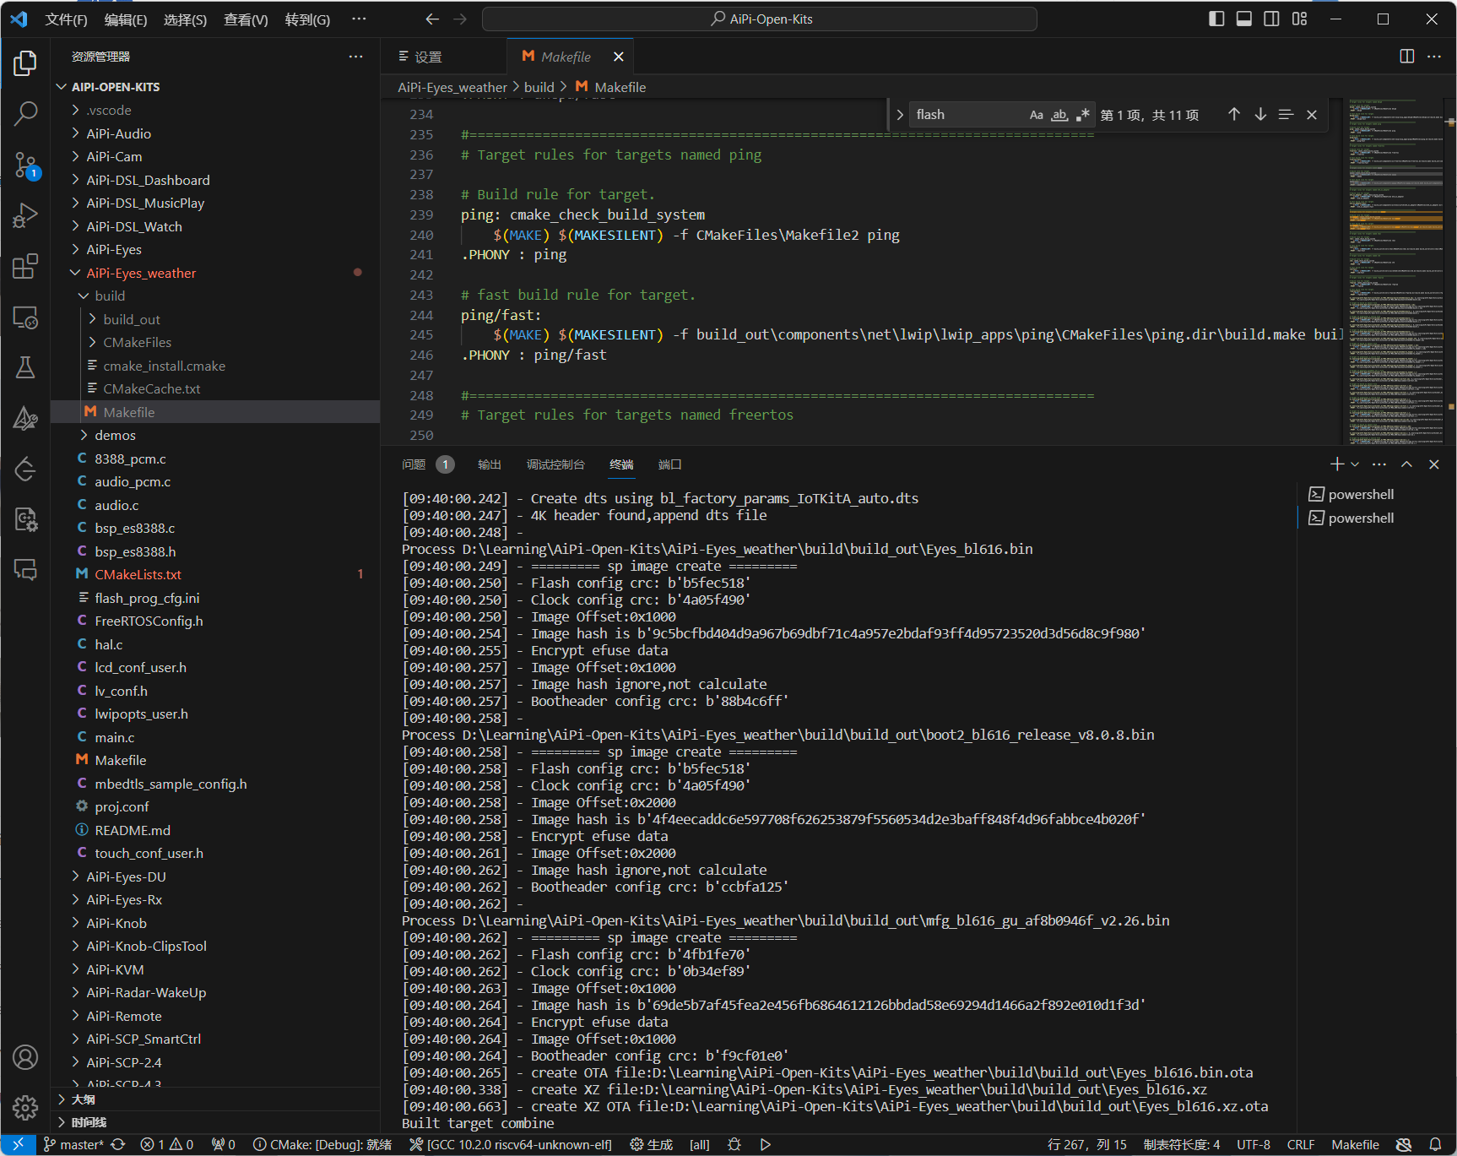Open the CMake view in activity bar
The height and width of the screenshot is (1156, 1457).
point(25,418)
